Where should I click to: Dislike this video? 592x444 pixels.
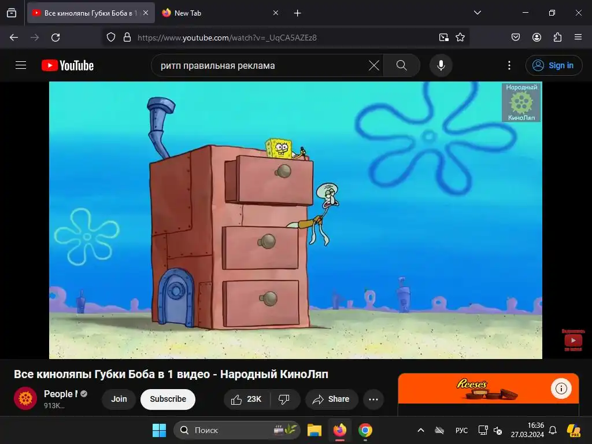pyautogui.click(x=284, y=399)
